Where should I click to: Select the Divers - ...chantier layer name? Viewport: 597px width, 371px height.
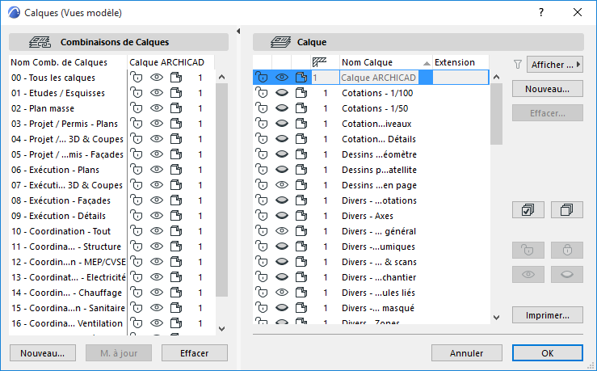tap(378, 277)
